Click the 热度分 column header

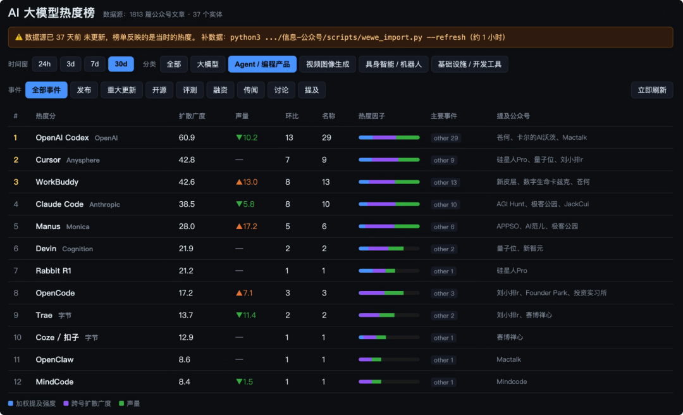tap(46, 116)
